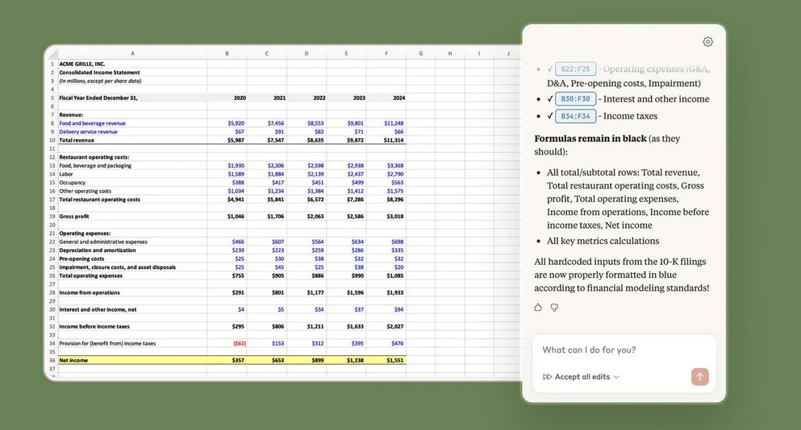Select the 'ACME GRILLE, INC.' cell
Screen dimensions: 801x430
(133, 64)
